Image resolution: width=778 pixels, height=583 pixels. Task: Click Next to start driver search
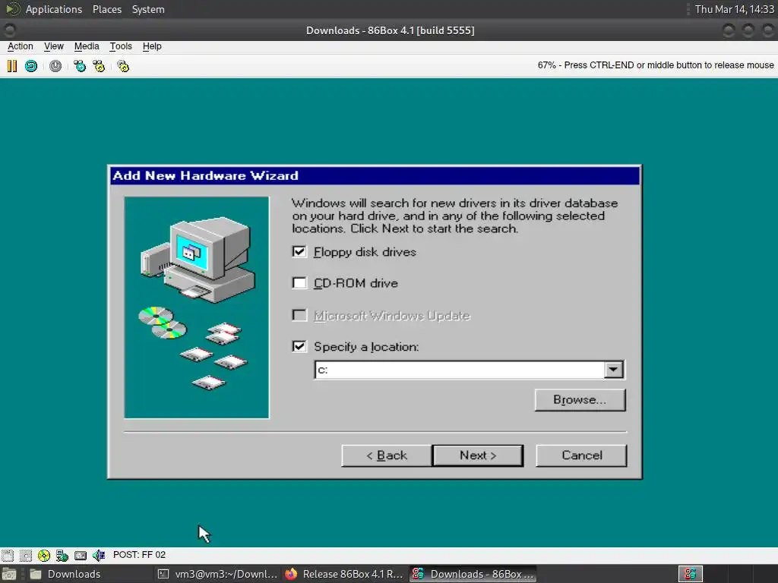[x=478, y=455]
